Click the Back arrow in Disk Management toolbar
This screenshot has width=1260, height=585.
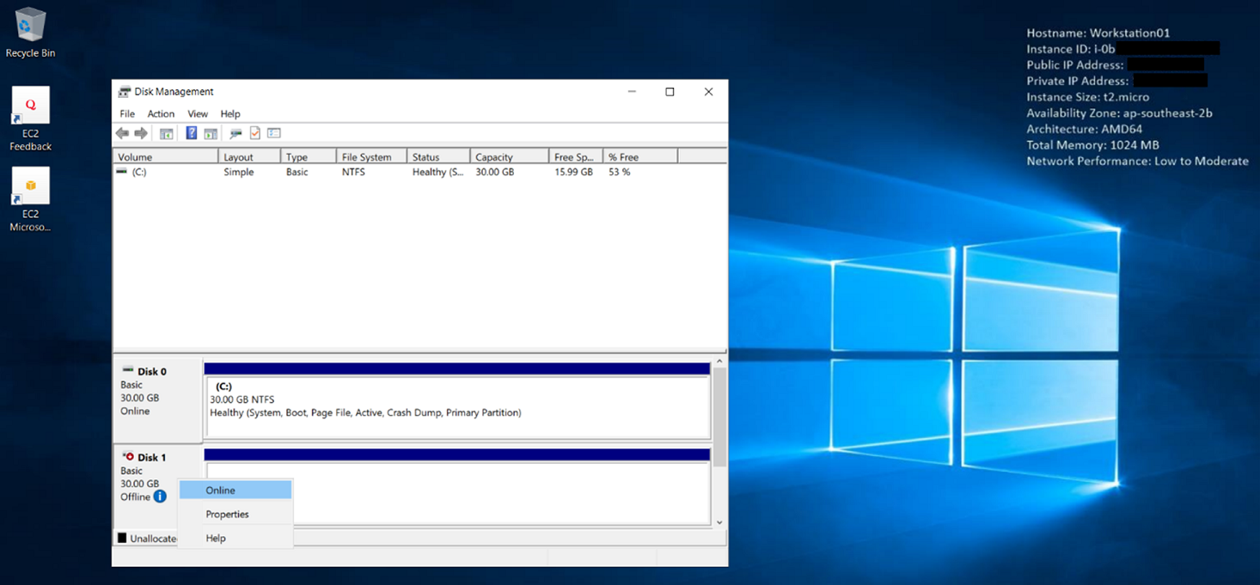pos(122,133)
